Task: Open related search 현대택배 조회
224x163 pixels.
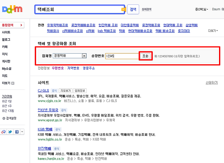Action: click(173, 25)
